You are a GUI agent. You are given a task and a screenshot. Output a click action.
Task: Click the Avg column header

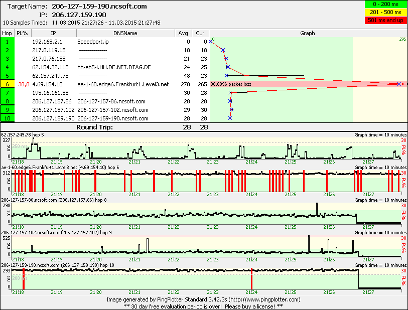click(x=184, y=33)
